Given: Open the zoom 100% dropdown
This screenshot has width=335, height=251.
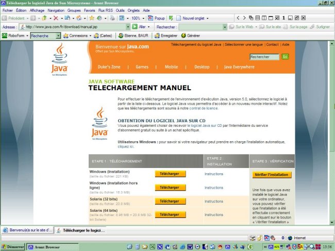Looking at the screenshot, I should pyautogui.click(x=143, y=19).
